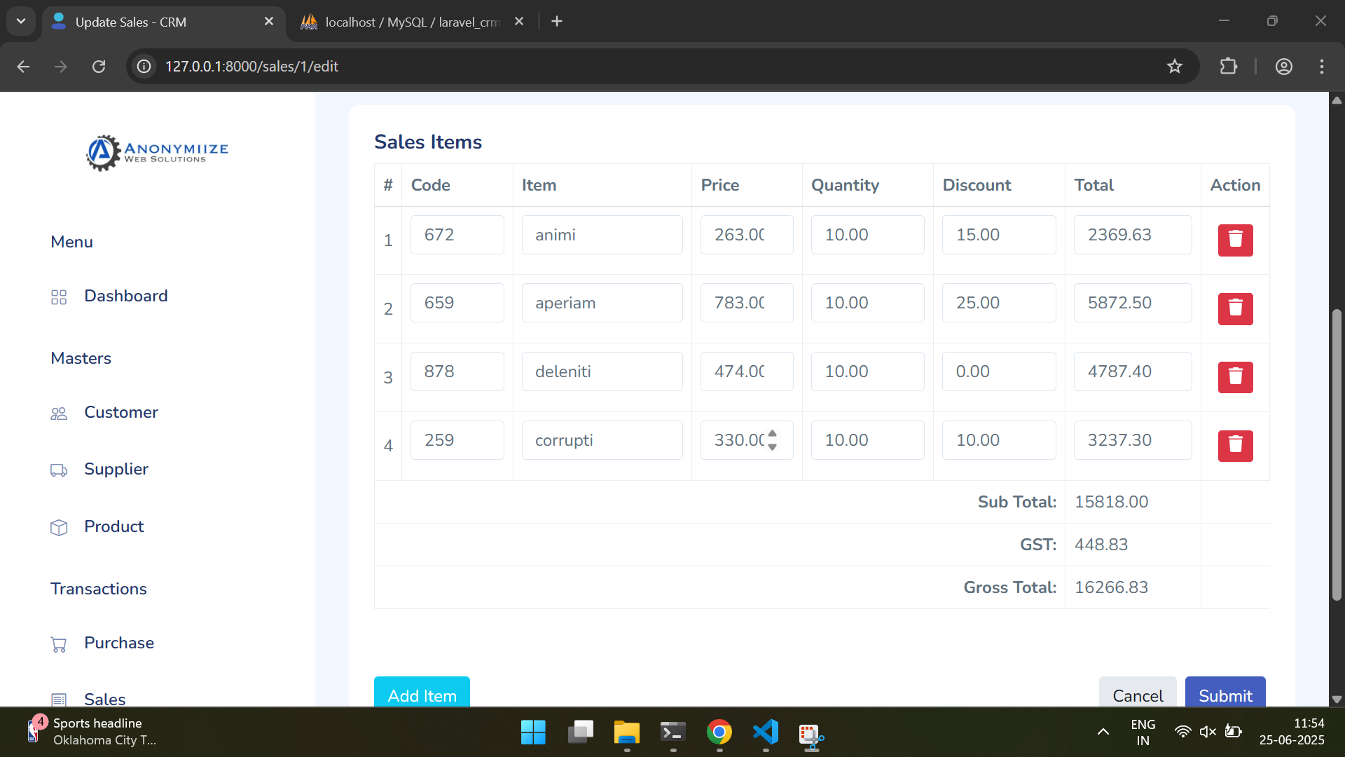Click the page vertical scrollbar thumb
The width and height of the screenshot is (1345, 757).
tap(1337, 454)
